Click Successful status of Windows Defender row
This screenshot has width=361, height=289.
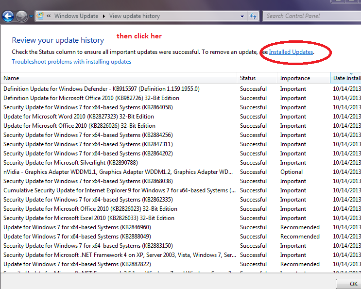[253, 89]
